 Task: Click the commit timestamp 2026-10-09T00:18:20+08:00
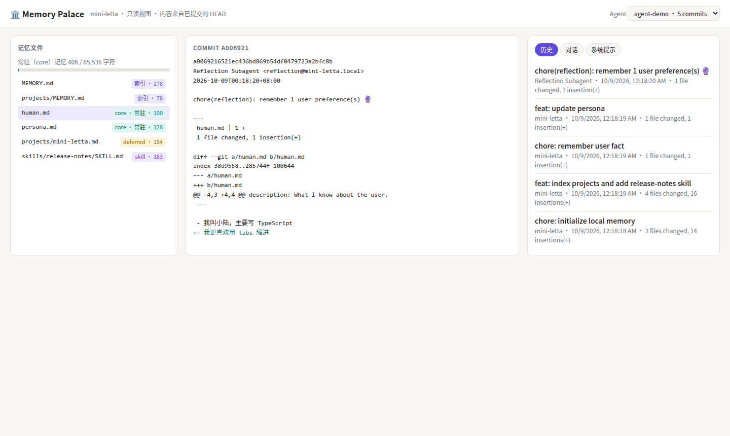(x=237, y=81)
